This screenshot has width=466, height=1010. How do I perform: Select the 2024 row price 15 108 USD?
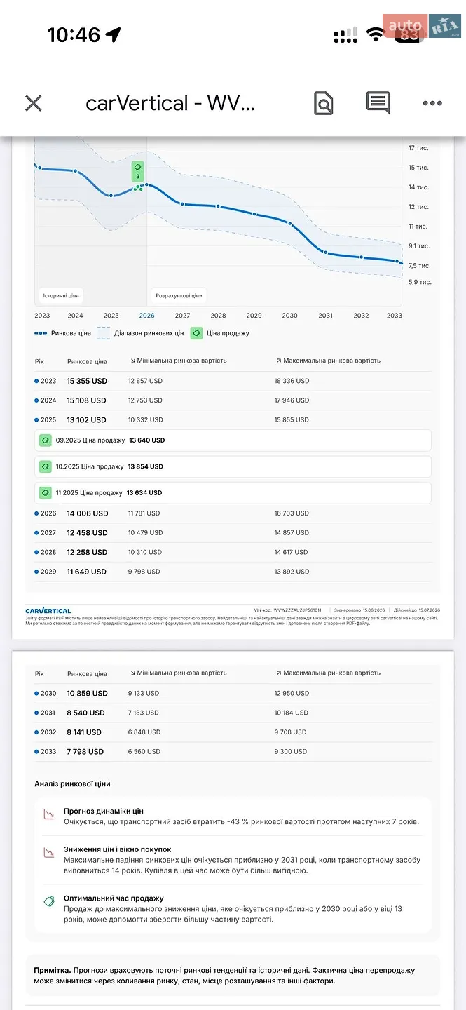click(86, 400)
